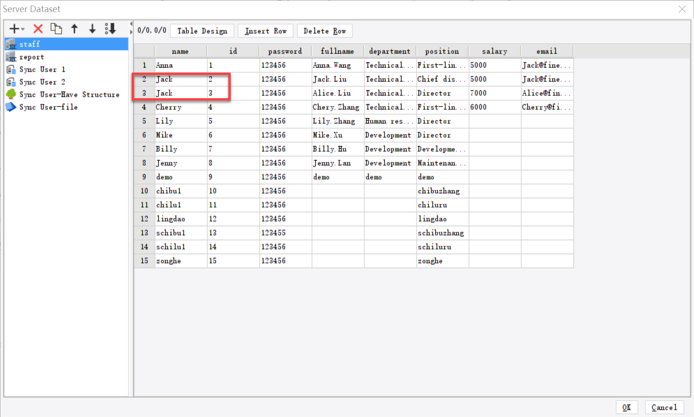Click the salary column header
694x417 pixels.
coord(494,51)
